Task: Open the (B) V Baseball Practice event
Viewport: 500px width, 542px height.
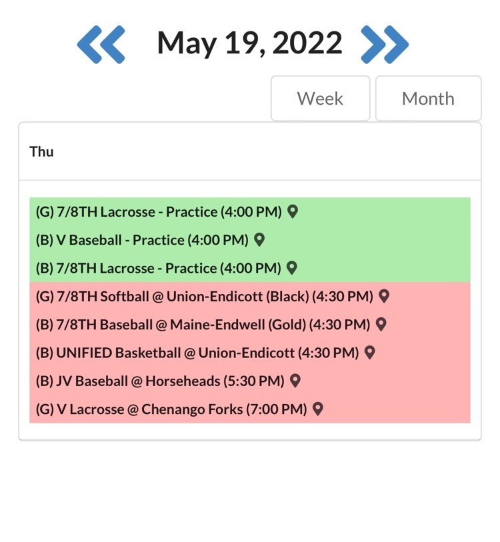Action: pos(142,240)
